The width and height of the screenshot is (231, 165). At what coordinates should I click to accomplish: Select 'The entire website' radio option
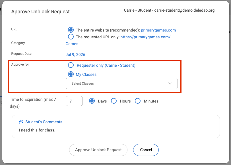pos(71,30)
